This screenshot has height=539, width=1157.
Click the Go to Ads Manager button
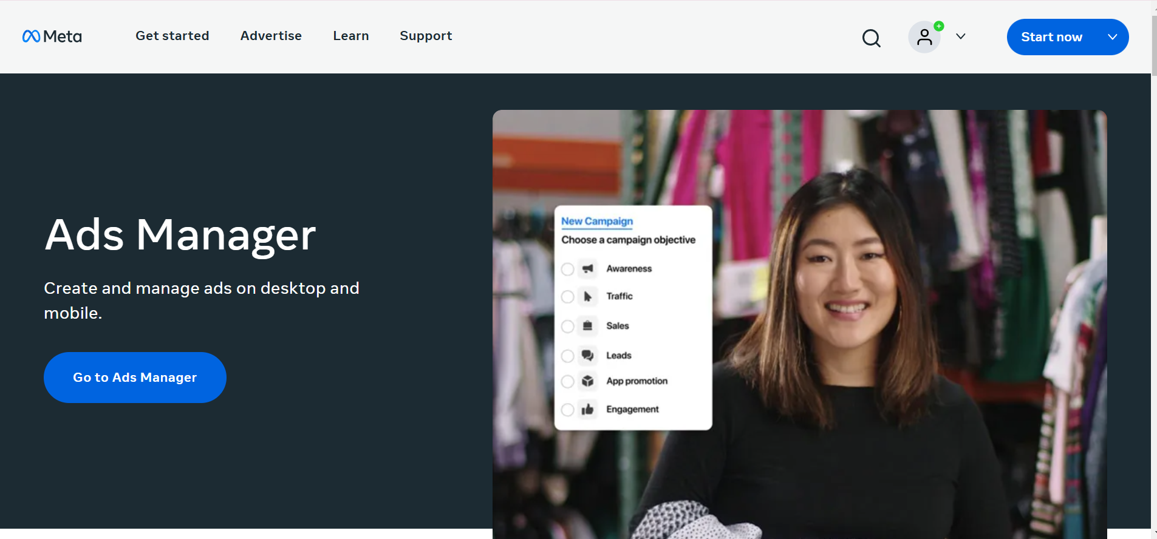pyautogui.click(x=135, y=378)
